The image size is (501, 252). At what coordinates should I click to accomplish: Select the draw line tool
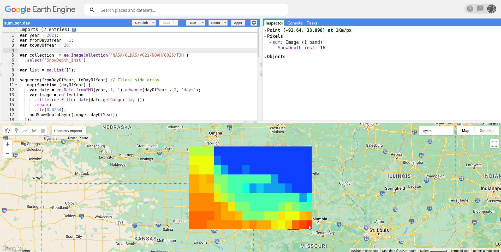click(x=25, y=131)
